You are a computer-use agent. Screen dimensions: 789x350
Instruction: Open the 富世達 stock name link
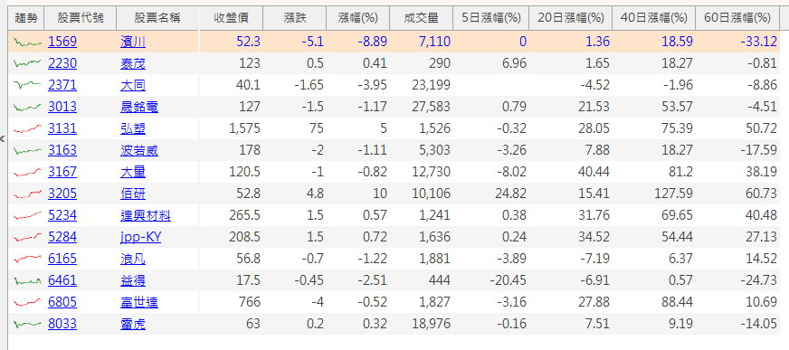click(x=139, y=302)
